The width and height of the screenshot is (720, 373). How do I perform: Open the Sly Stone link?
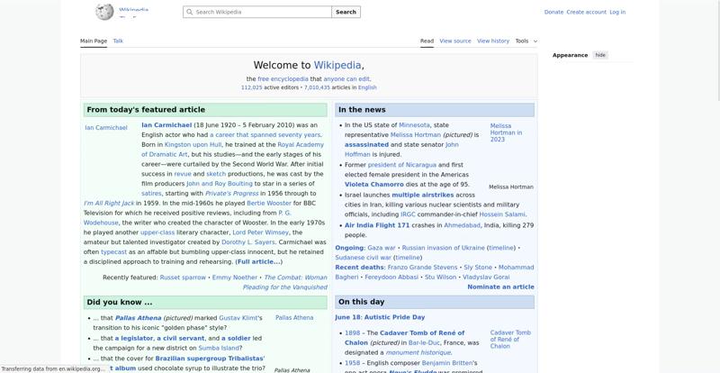tap(478, 268)
